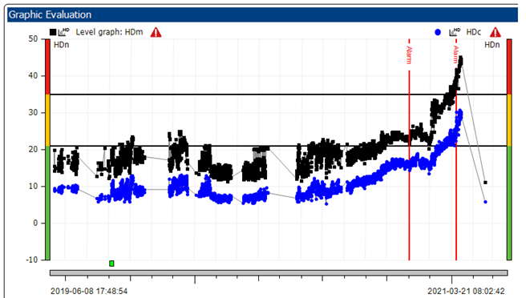The image size is (526, 298).
Task: Click the red zone of left level bar
Action: 47,66
